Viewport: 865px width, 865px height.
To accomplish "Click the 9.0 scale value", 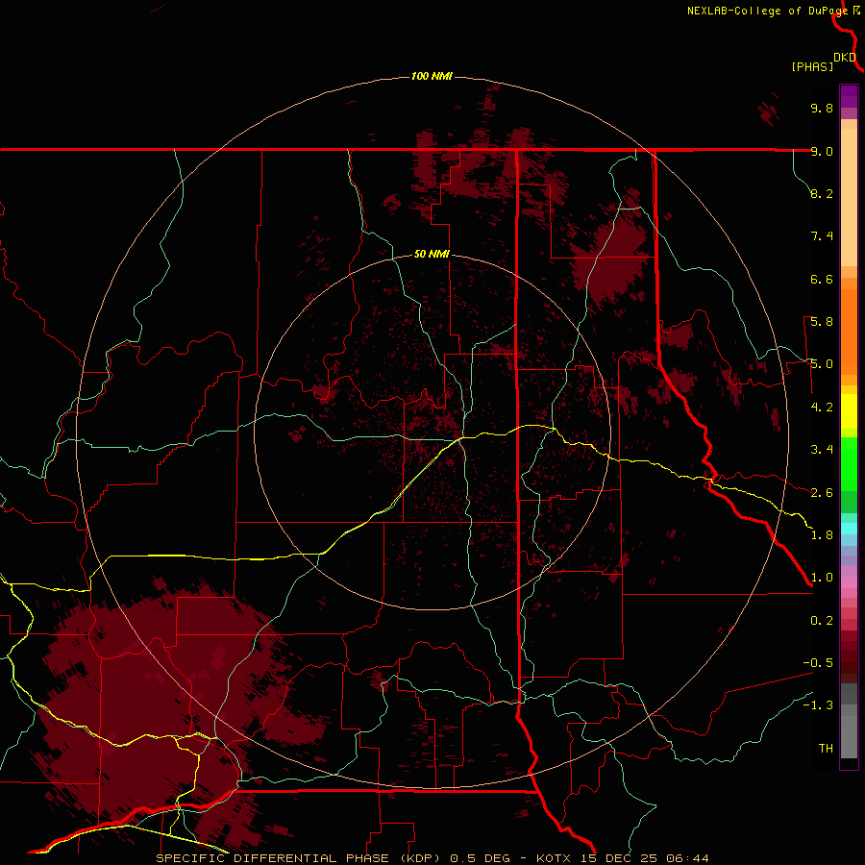I will pyautogui.click(x=822, y=151).
